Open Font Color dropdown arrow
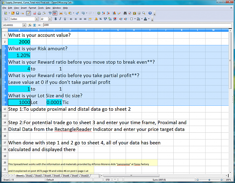Image resolution: width=235 pixels, height=183 pixels. click(x=149, y=19)
